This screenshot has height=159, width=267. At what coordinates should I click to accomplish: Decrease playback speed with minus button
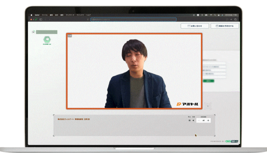coord(199,120)
